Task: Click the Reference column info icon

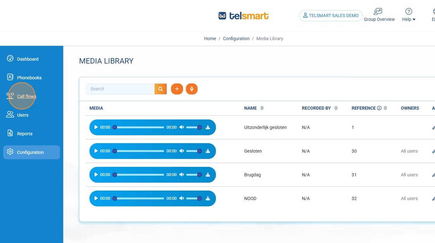Action: [x=379, y=108]
